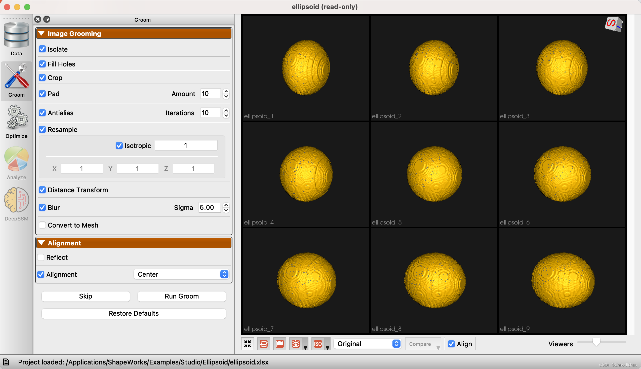The height and width of the screenshot is (369, 641).
Task: Enable the Convert to Mesh option
Action: [42, 225]
